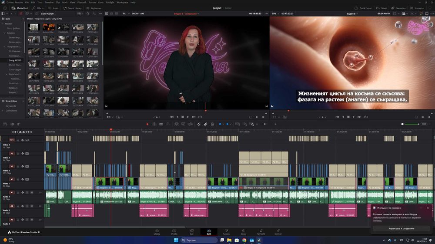Select the Trim Edit Mode tool
The height and width of the screenshot is (244, 435).
tap(154, 124)
